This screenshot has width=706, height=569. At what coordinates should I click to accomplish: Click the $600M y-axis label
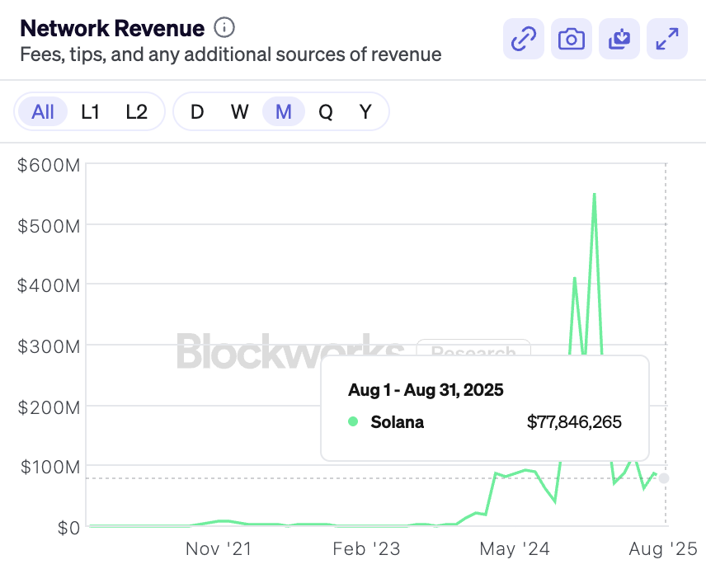click(x=49, y=165)
